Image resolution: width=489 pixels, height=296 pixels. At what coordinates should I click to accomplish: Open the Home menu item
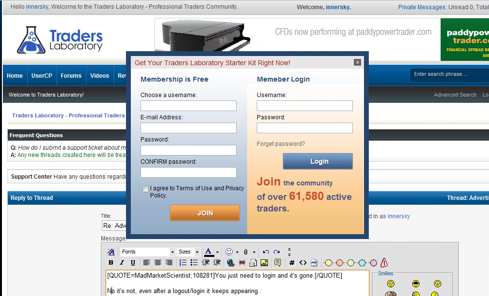click(x=14, y=75)
